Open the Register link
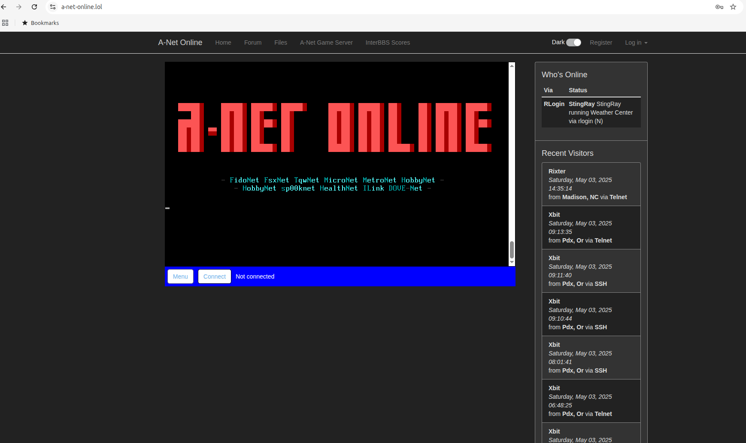 click(601, 42)
